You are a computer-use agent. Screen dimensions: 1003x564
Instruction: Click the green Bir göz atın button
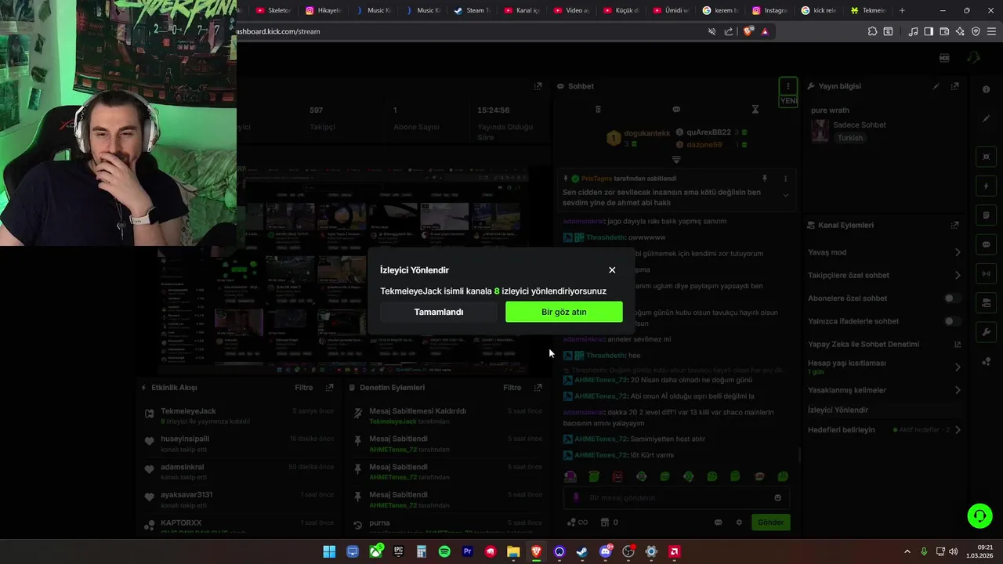point(564,312)
